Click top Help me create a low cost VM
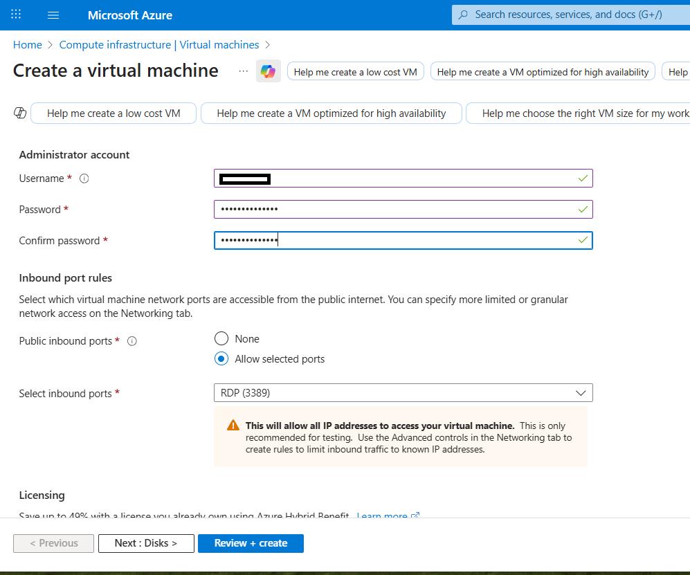This screenshot has height=575, width=690. 356,72
